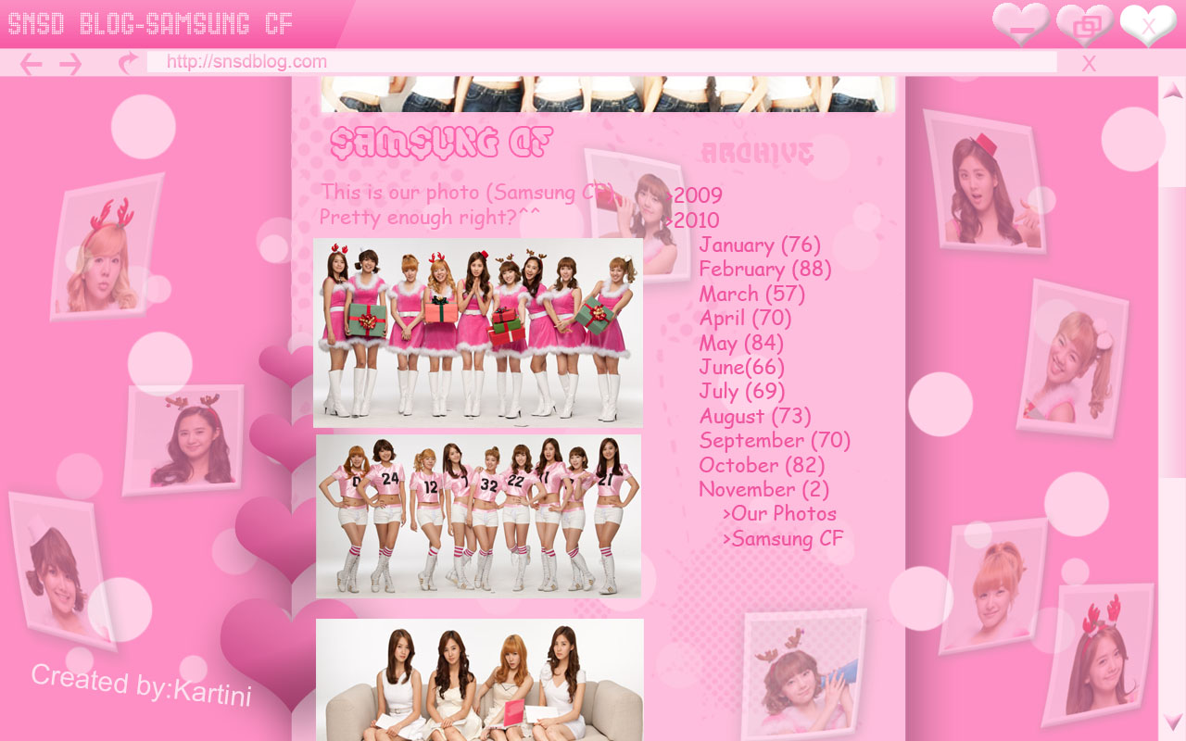Click the back arrow navigation icon

click(x=31, y=64)
